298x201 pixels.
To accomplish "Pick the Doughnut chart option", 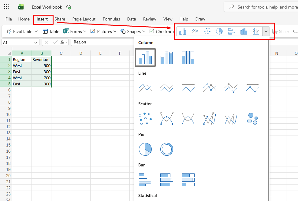I will pos(167,149).
